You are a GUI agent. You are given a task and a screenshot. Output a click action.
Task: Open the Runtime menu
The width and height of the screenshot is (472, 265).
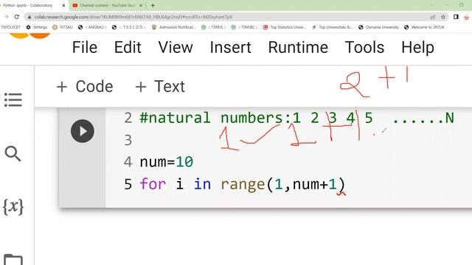tap(298, 47)
